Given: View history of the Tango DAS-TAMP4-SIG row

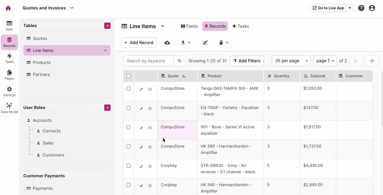Looking at the screenshot, I should [x=150, y=89].
